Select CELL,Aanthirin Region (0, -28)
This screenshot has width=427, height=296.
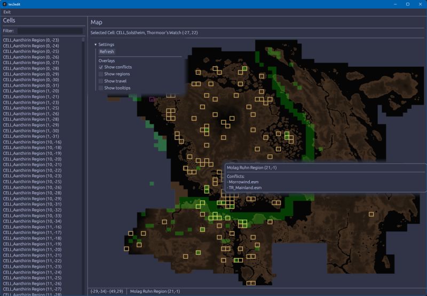pos(31,68)
